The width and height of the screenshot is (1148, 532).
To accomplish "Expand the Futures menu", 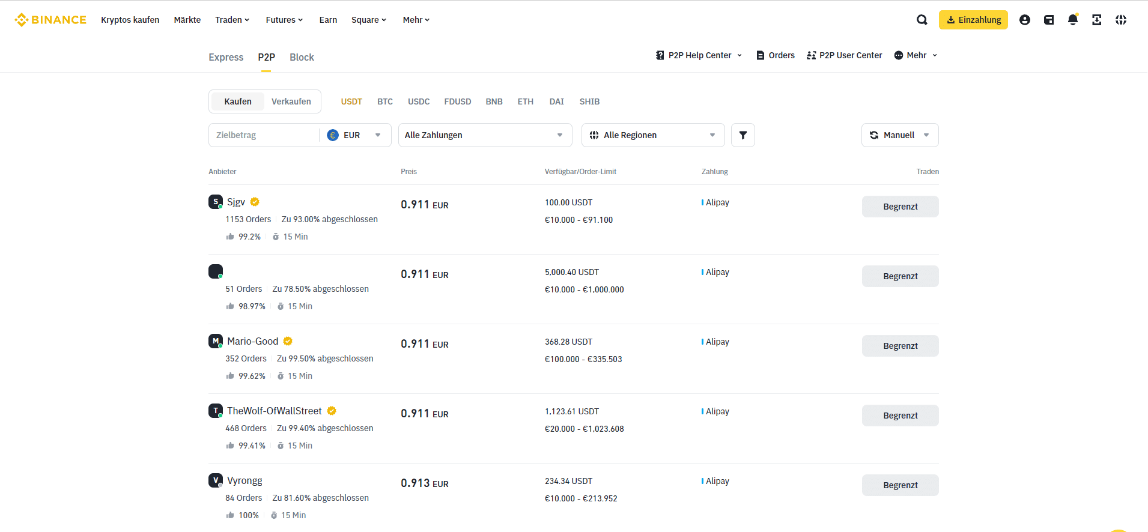I will (284, 20).
